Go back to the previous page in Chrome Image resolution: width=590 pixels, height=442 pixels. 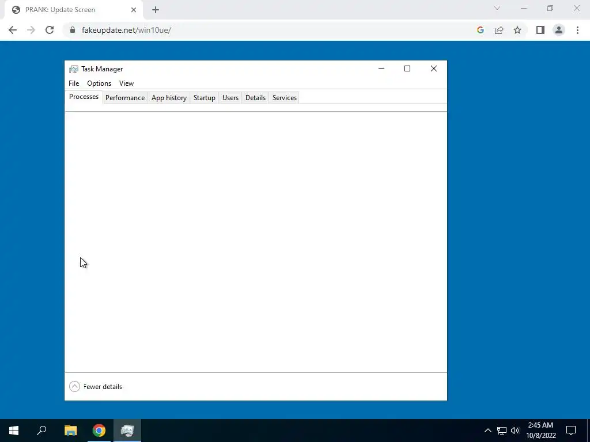point(13,30)
